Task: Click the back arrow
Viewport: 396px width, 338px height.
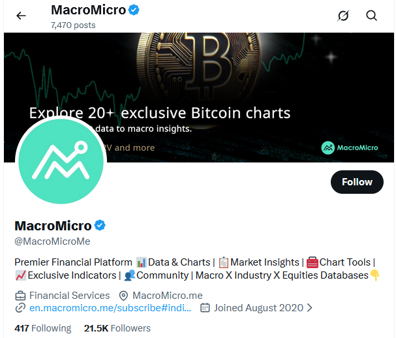Action: 21,16
